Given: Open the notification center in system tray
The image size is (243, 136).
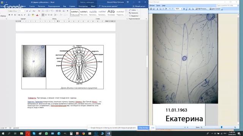Looking at the screenshot, I should [x=239, y=133].
